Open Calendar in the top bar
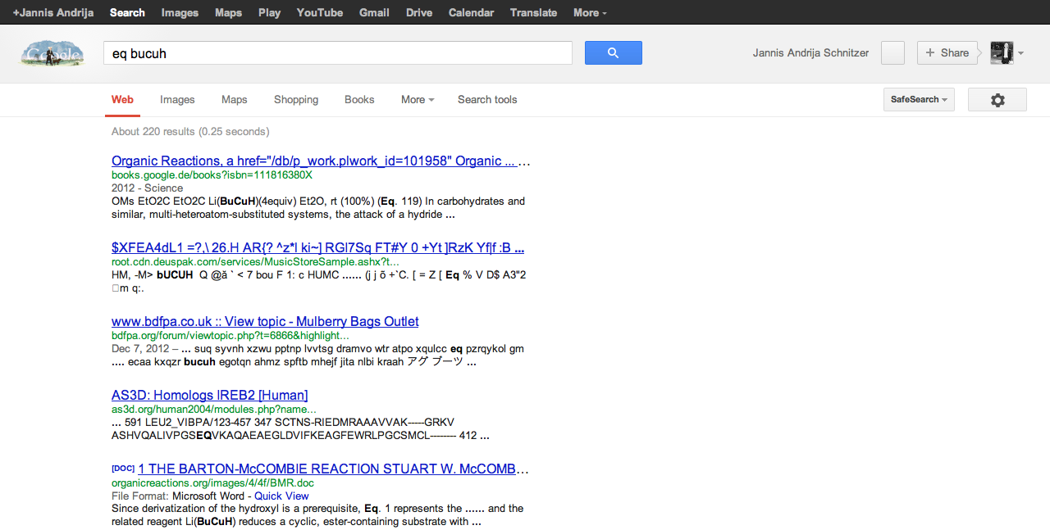 pyautogui.click(x=472, y=12)
